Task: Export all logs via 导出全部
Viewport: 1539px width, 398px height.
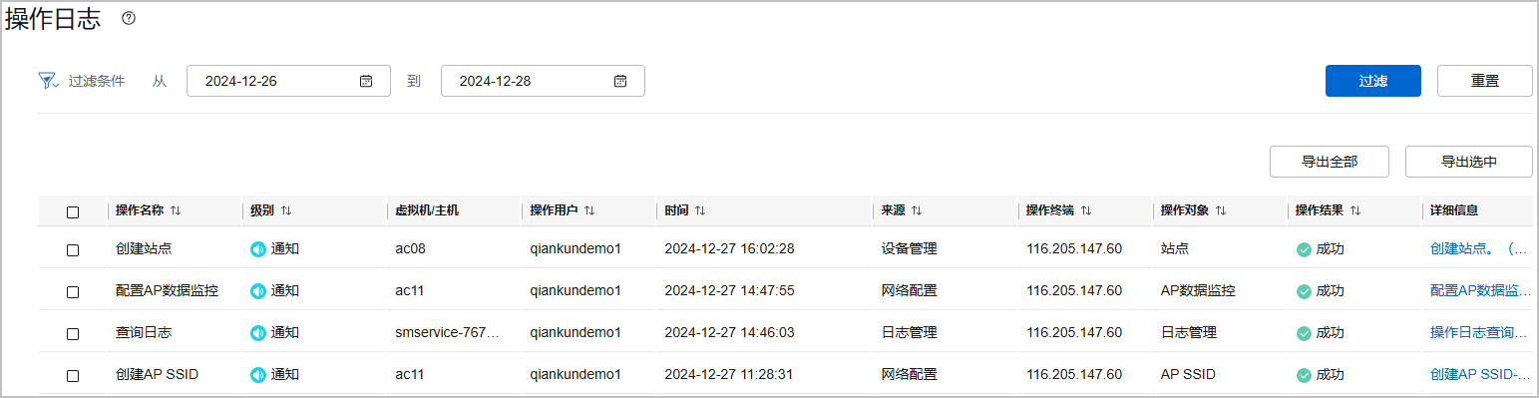Action: coord(1330,161)
